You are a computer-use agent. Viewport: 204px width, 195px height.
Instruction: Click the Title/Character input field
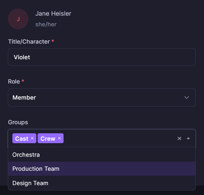coord(102,57)
